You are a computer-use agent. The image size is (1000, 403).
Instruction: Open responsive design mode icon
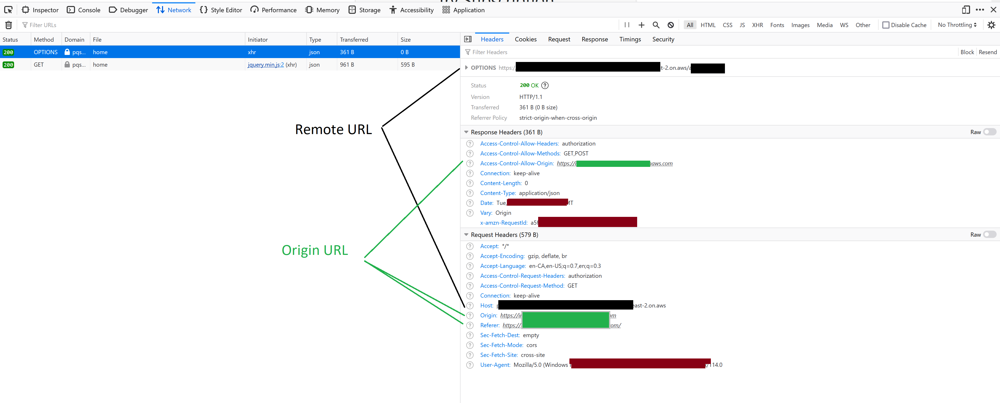click(x=966, y=10)
